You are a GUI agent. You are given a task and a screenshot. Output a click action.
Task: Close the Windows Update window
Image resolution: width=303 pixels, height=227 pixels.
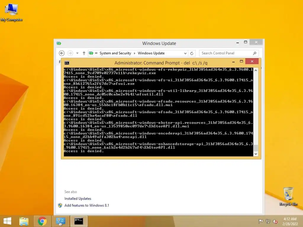pos(256,42)
